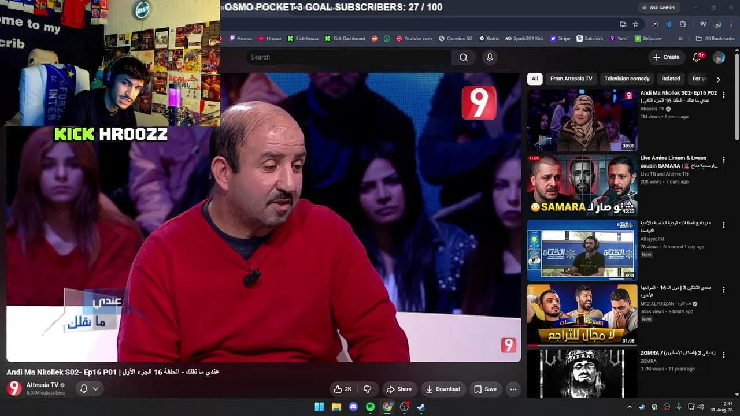Open Chrome three-dot menu
This screenshot has height=416, width=740.
tap(731, 24)
